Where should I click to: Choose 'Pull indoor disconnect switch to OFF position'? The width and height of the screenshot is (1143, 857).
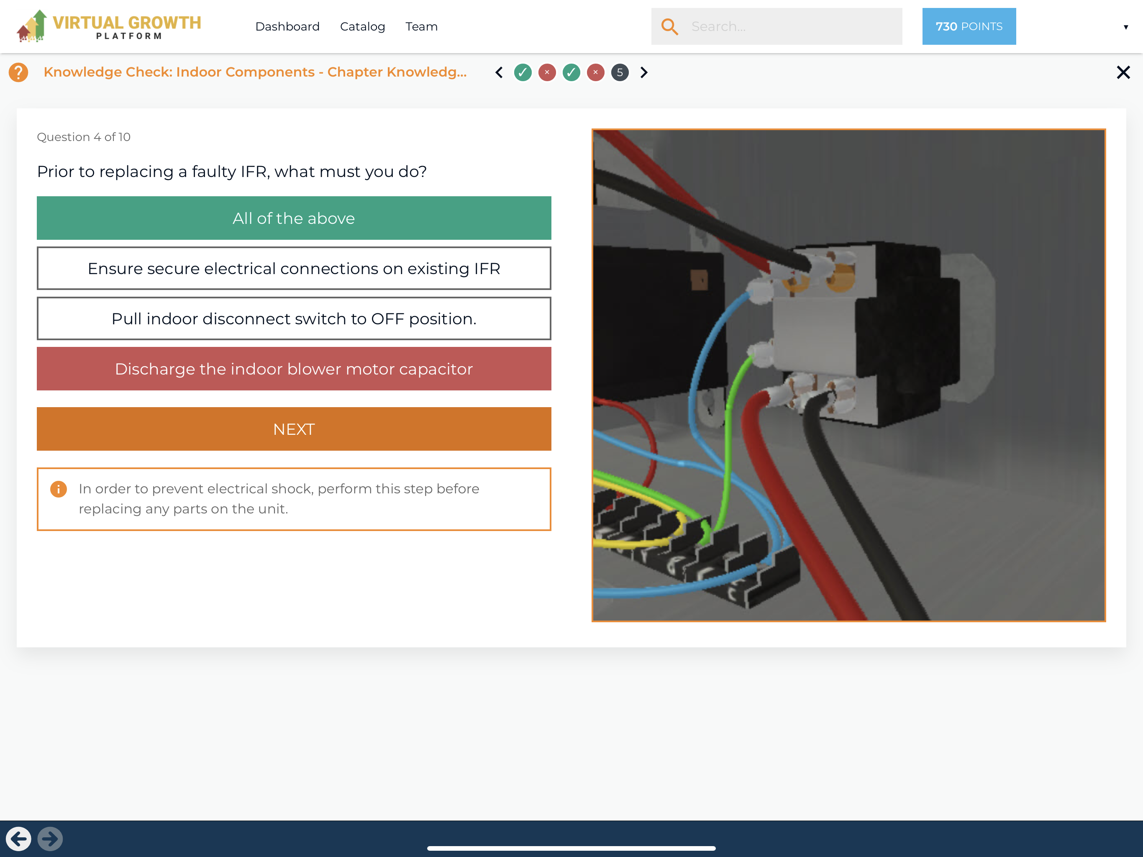click(x=294, y=318)
